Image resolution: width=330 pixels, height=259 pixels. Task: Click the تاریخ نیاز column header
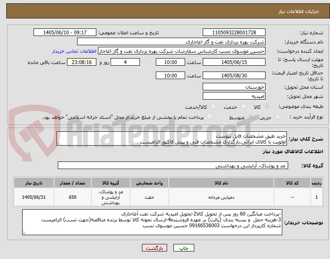pos(34,183)
